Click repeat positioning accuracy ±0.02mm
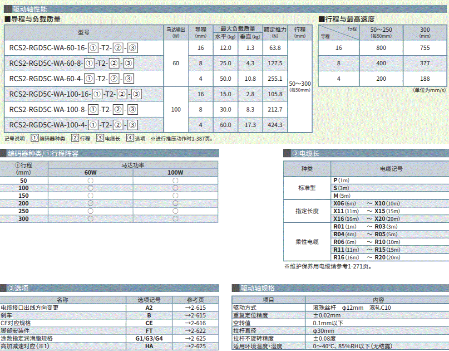The width and height of the screenshot is (449, 351). [x=327, y=316]
